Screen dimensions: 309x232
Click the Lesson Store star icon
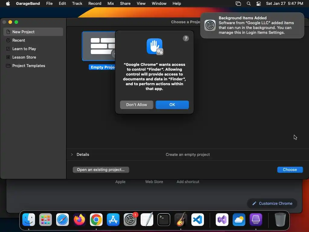pos(8,57)
